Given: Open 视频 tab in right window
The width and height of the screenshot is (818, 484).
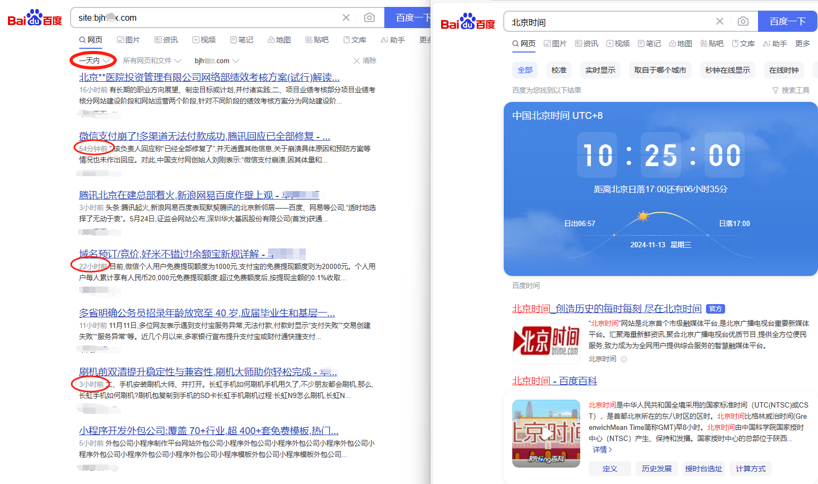Looking at the screenshot, I should click(x=618, y=44).
